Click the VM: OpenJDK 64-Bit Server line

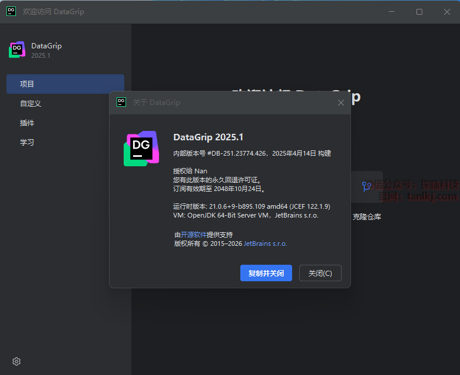[246, 215]
